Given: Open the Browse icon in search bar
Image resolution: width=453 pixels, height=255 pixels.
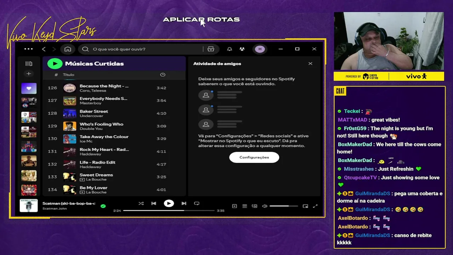Looking at the screenshot, I should pos(211,49).
